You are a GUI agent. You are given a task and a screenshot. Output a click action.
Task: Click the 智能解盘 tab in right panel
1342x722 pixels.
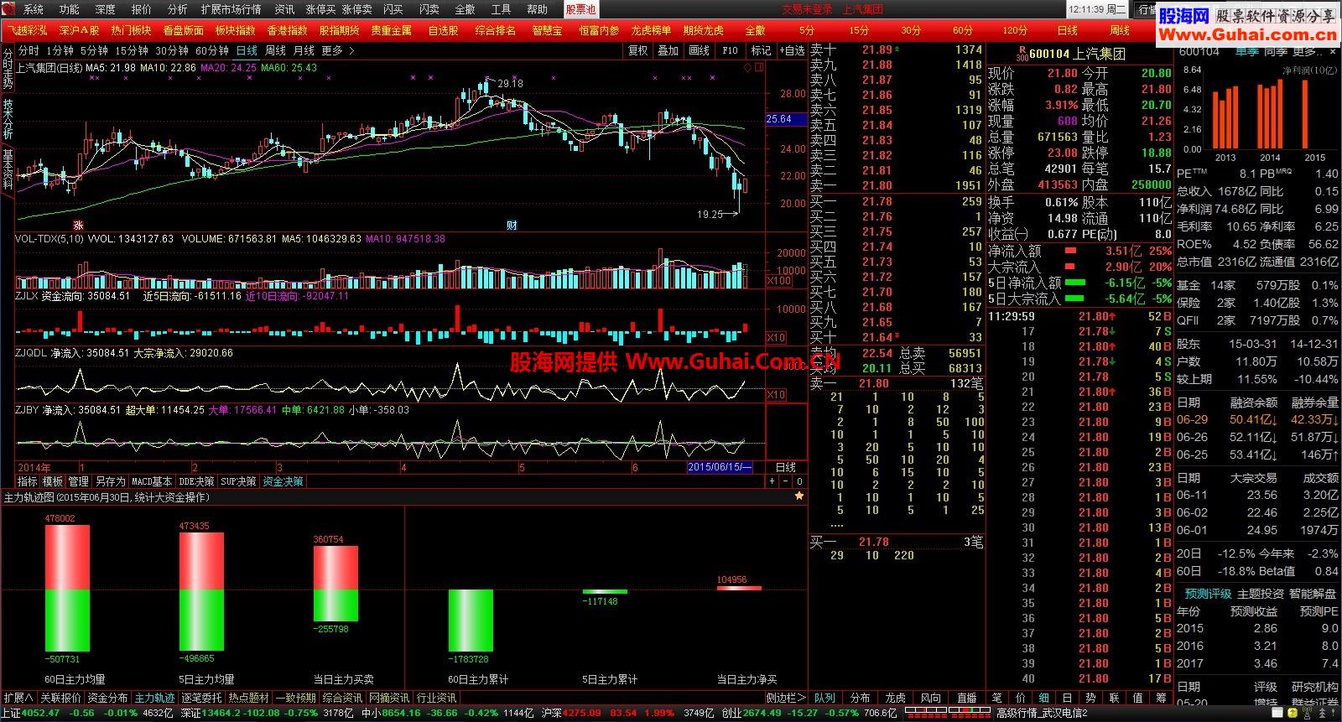pyautogui.click(x=1313, y=594)
